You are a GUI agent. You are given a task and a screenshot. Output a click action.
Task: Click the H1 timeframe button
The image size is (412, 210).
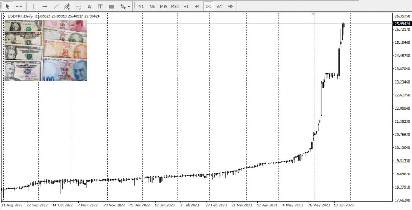click(x=186, y=6)
